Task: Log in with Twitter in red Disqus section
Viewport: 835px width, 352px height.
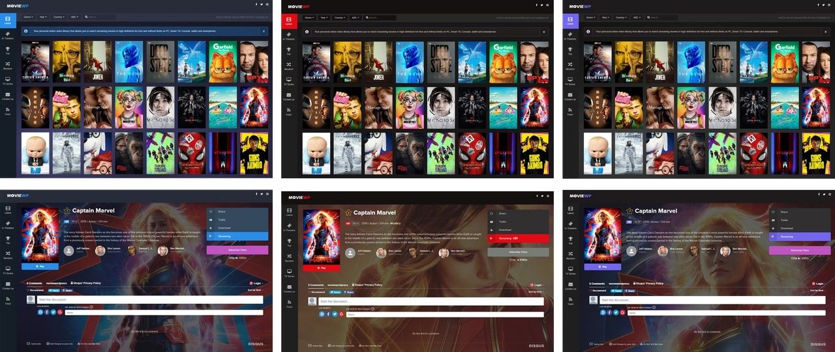Action: pos(333,314)
